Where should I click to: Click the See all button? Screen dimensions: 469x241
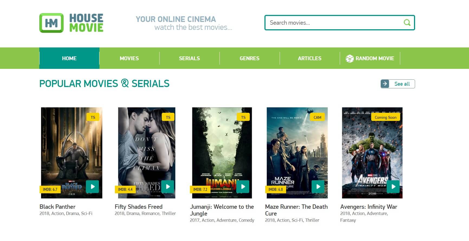click(398, 84)
